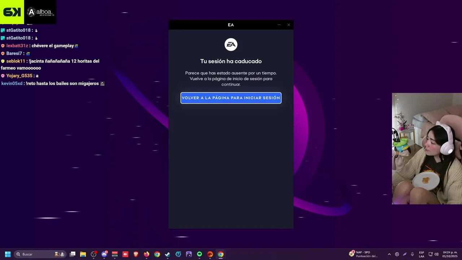Click username kevin05xd in chat
462x260 pixels.
pyautogui.click(x=12, y=83)
